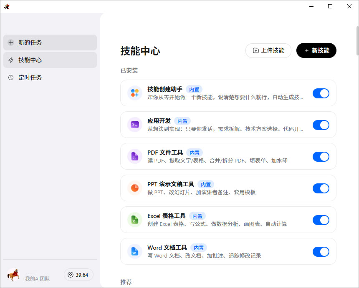Go to 定时任务 in sidebar
The width and height of the screenshot is (359, 288).
50,78
